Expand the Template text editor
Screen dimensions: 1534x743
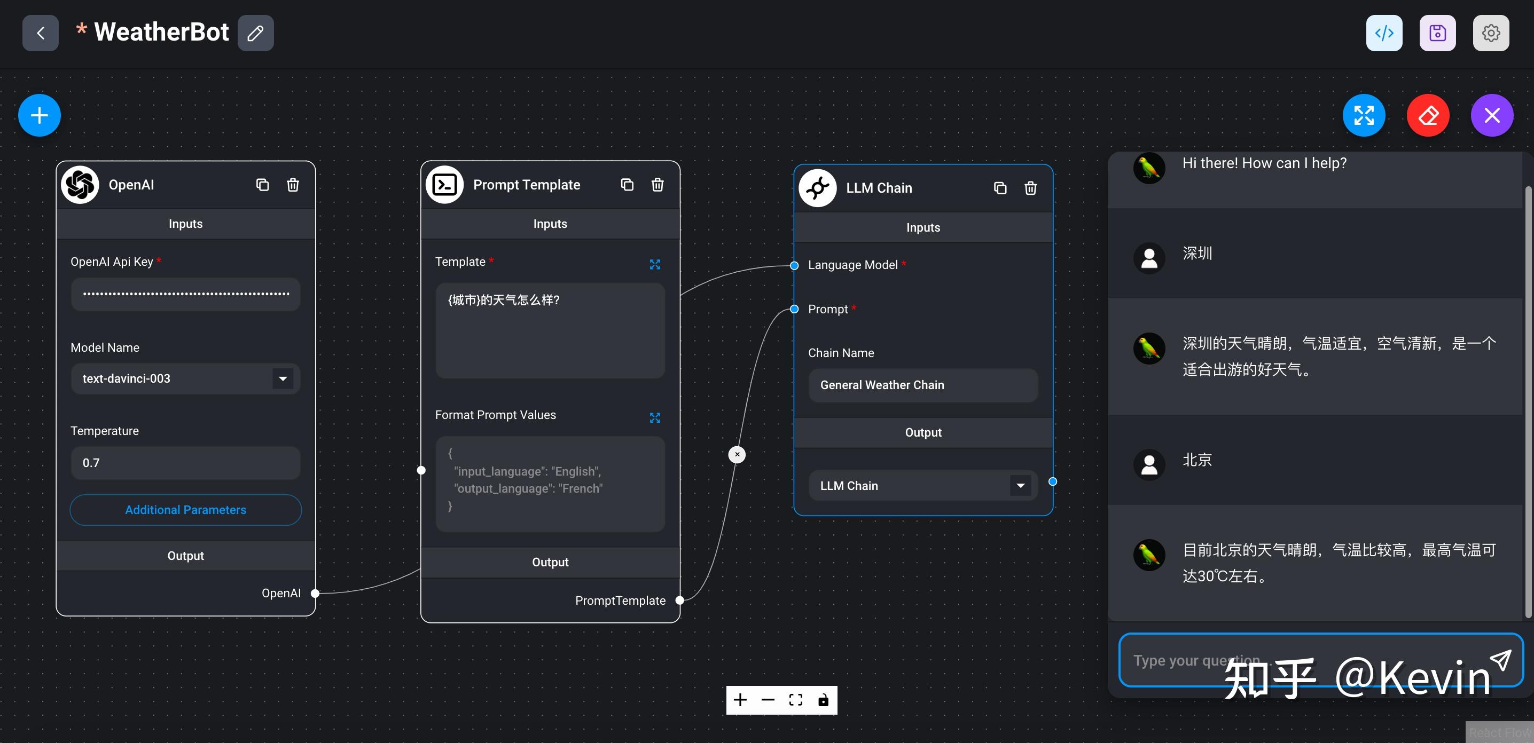(654, 264)
